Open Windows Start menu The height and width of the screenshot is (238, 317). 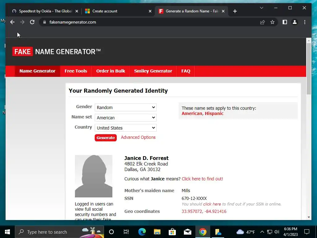point(7,232)
